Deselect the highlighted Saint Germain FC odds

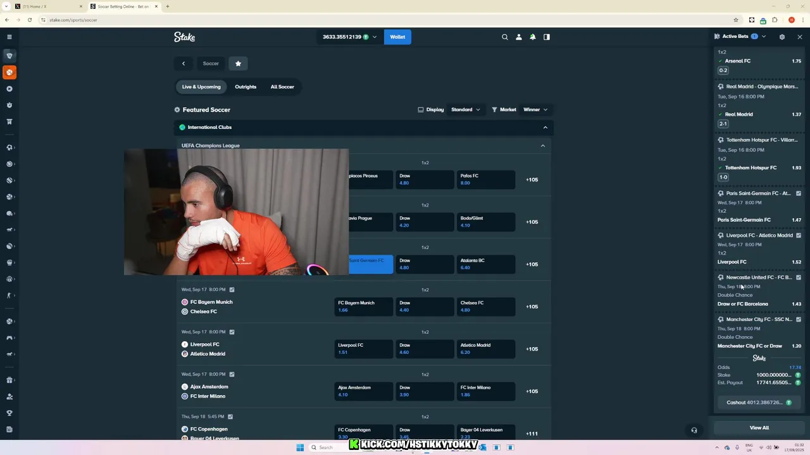click(371, 264)
